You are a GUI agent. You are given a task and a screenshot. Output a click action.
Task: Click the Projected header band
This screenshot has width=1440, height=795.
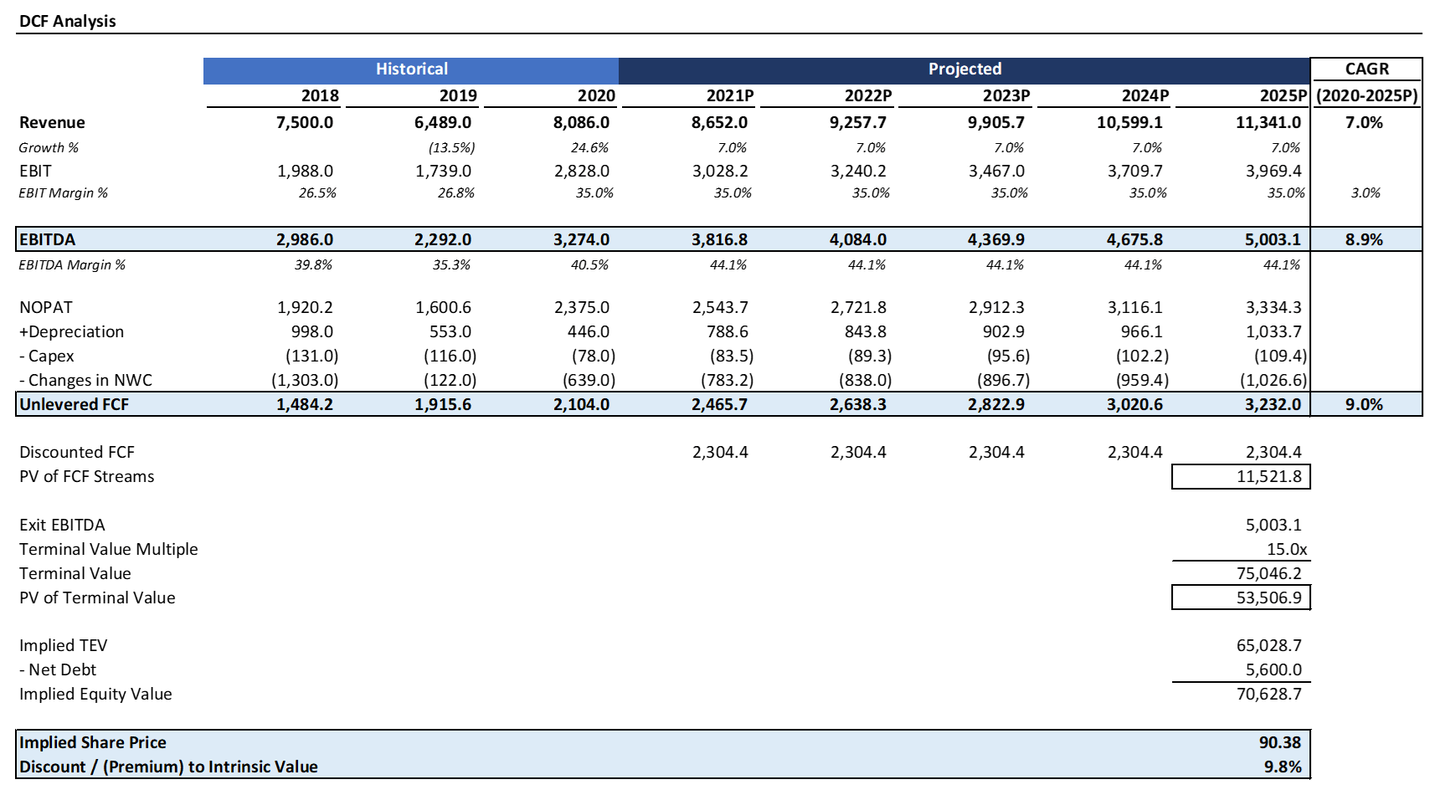(x=964, y=69)
